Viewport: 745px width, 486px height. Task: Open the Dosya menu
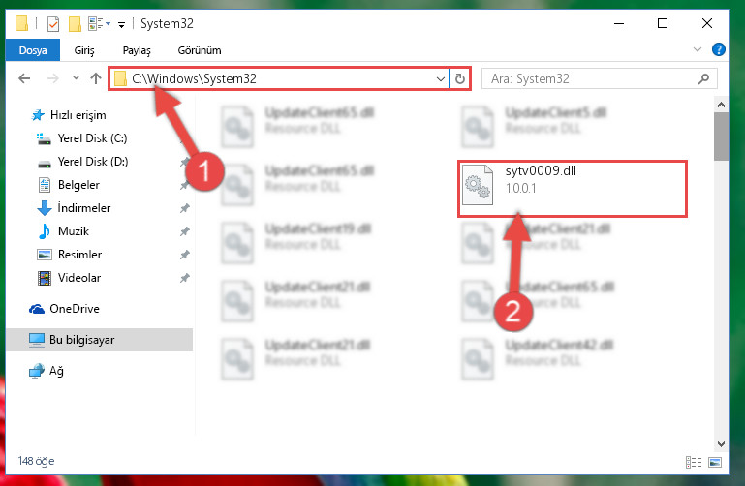(33, 50)
